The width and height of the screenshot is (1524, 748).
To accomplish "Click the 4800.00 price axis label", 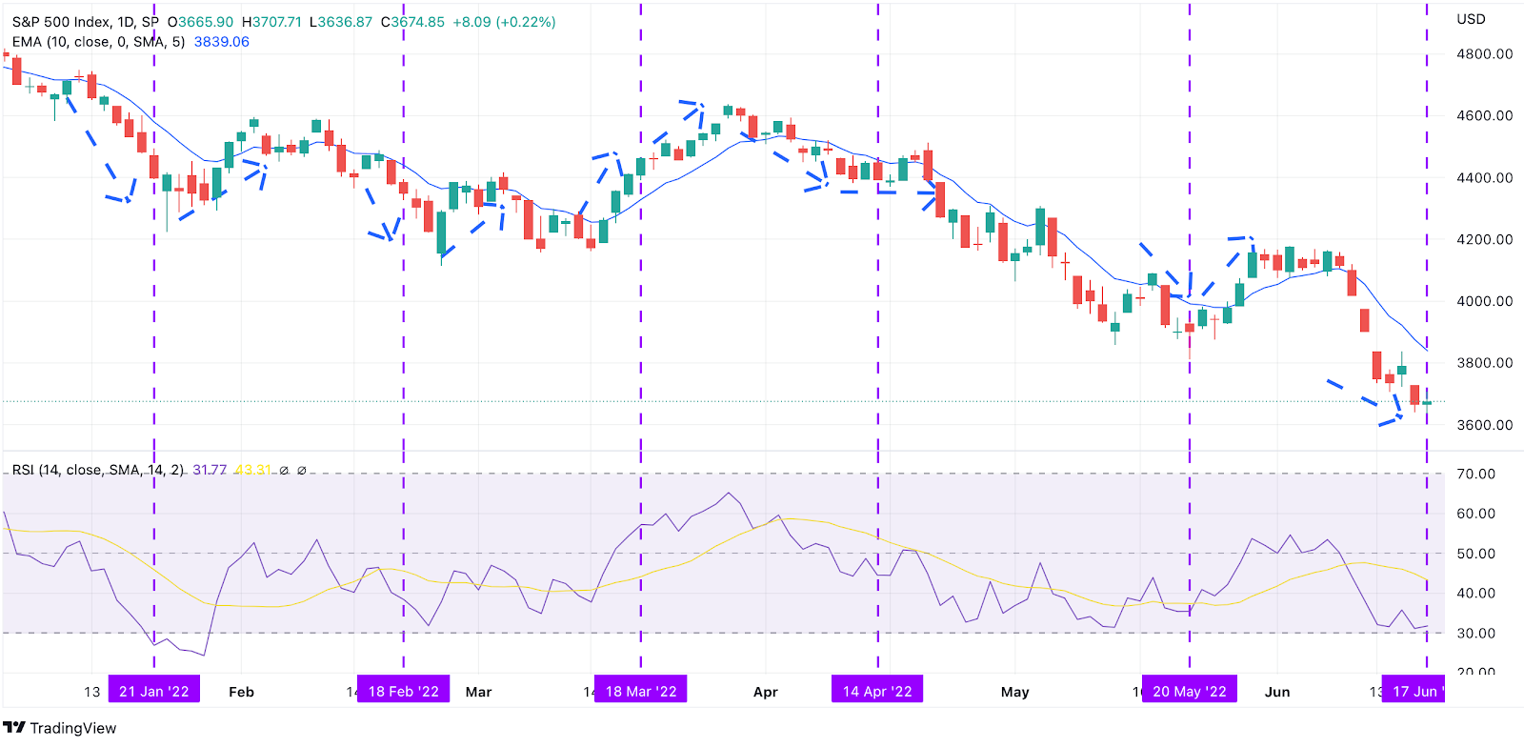I will pyautogui.click(x=1485, y=54).
